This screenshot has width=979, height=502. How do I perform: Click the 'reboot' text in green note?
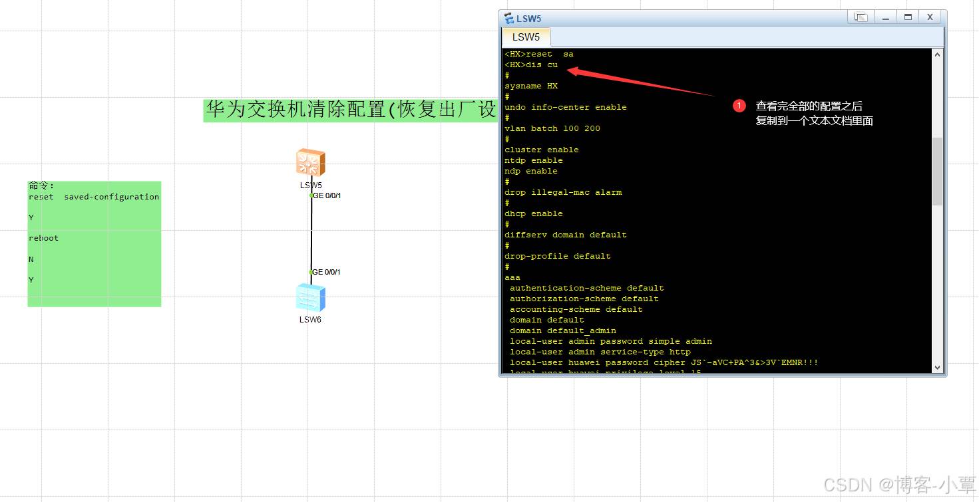click(43, 238)
